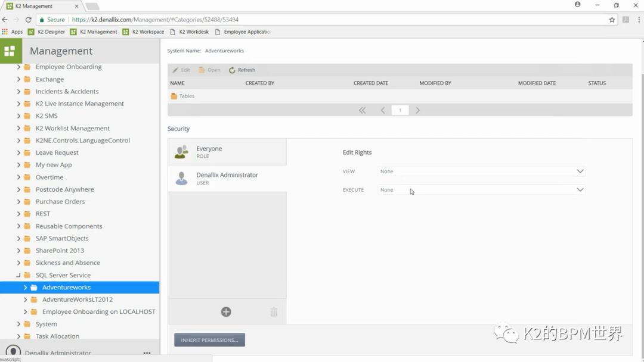
Task: Click the browser back arrow
Action: point(5,20)
